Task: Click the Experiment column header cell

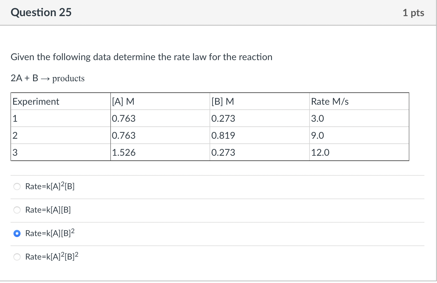Action: (61, 101)
